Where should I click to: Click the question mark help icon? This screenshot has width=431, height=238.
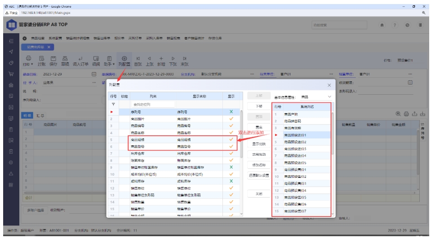point(395,25)
